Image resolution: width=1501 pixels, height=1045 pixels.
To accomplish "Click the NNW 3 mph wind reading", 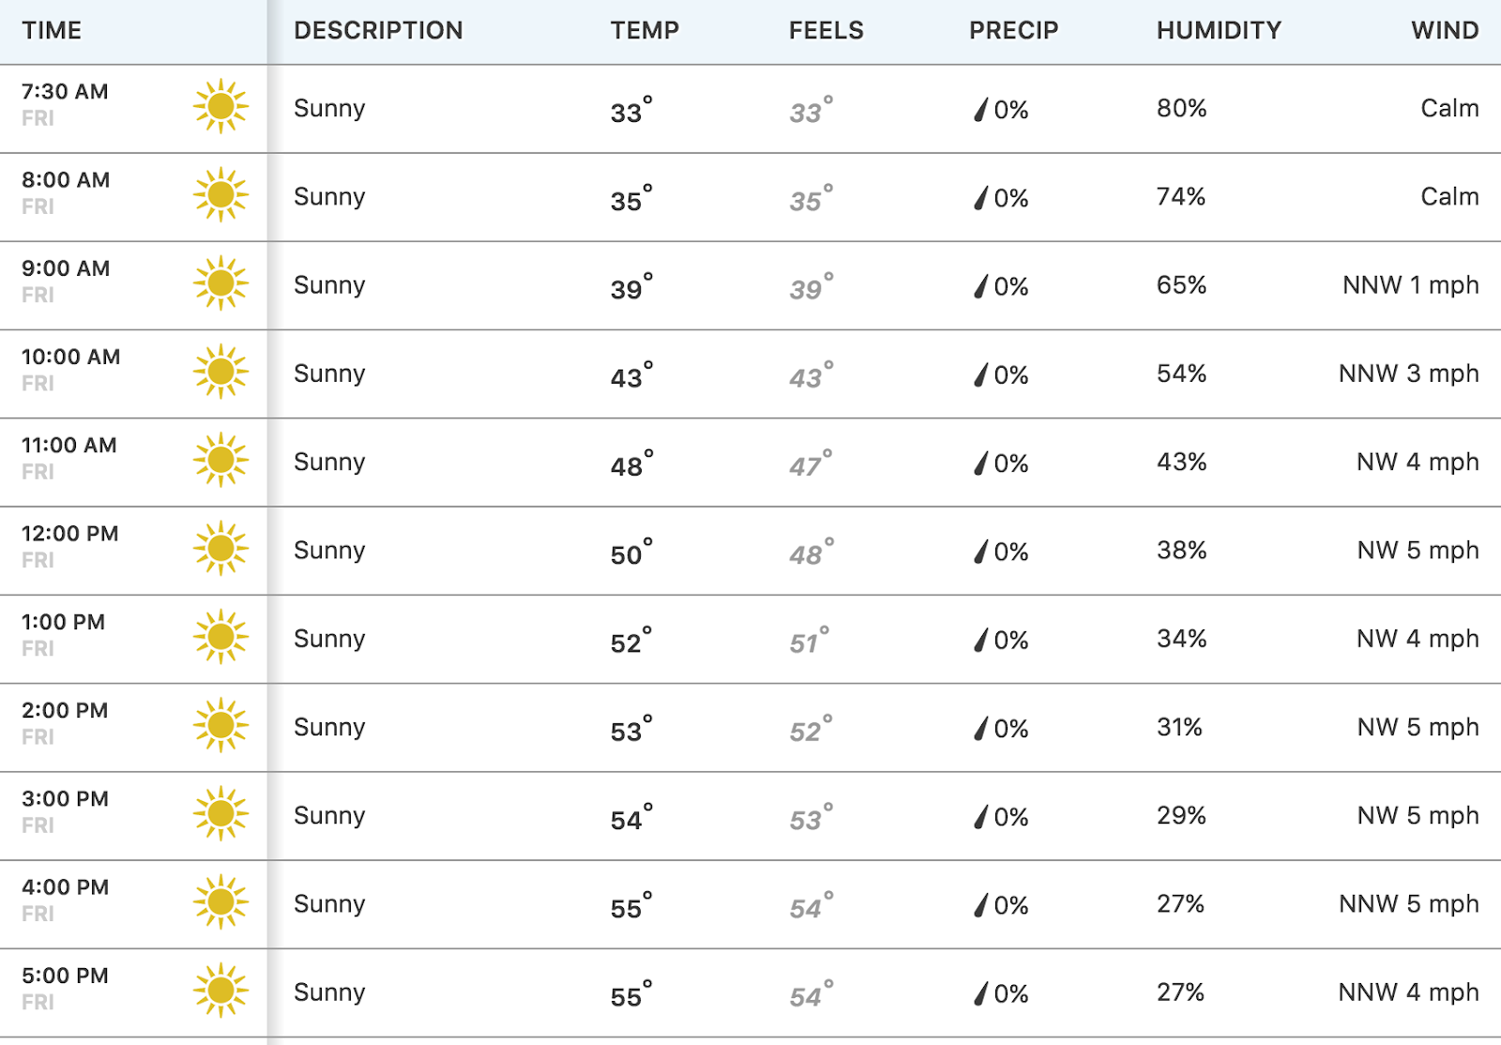I will (x=1408, y=373).
